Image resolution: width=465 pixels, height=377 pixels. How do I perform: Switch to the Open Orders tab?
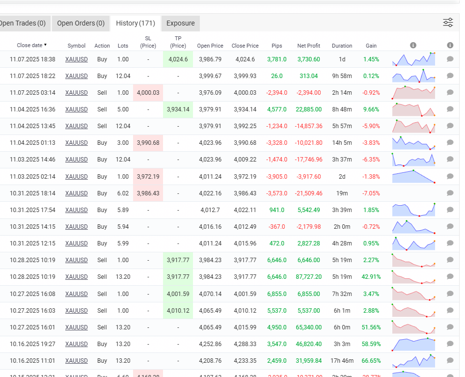tap(81, 23)
